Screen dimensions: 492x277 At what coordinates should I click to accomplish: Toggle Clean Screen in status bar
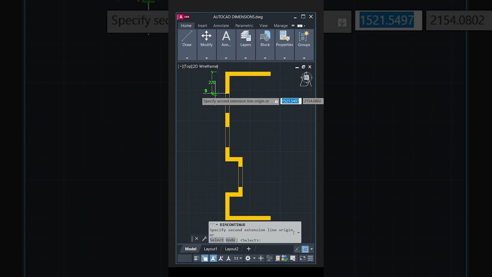(303, 258)
